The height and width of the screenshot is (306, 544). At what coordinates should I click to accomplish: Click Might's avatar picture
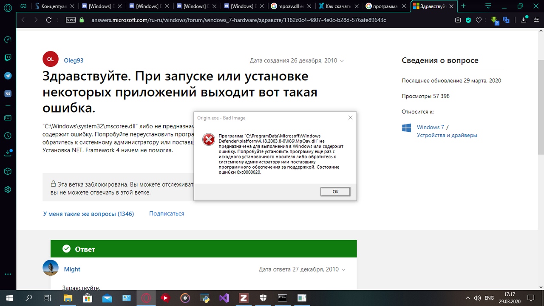coord(51,268)
